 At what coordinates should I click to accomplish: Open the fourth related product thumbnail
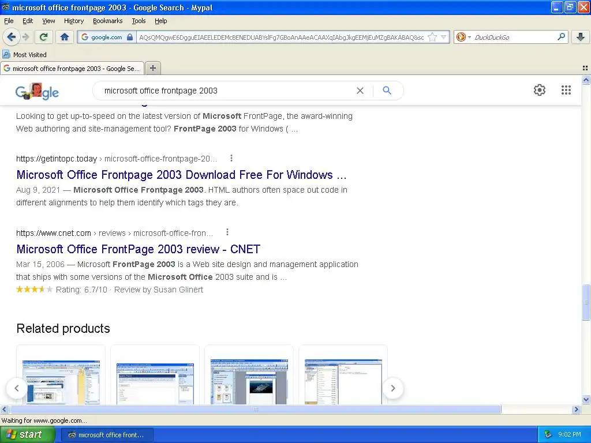343,381
